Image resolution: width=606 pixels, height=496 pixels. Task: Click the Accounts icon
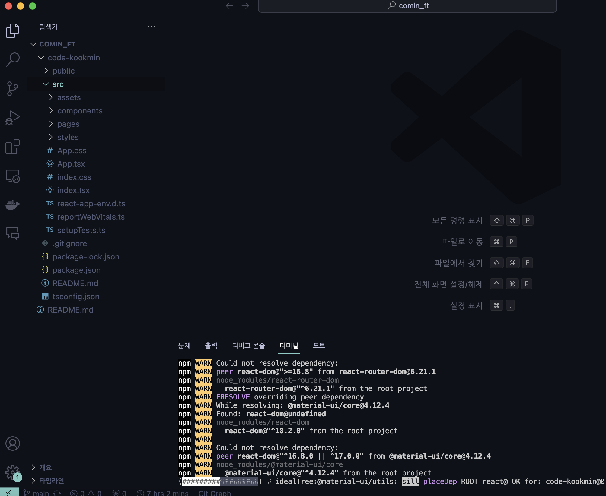pyautogui.click(x=12, y=444)
